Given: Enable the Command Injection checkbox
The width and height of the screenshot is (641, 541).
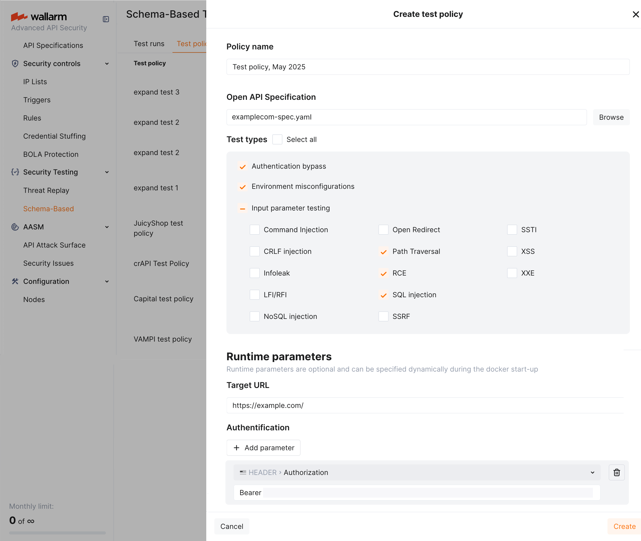Looking at the screenshot, I should tap(254, 229).
